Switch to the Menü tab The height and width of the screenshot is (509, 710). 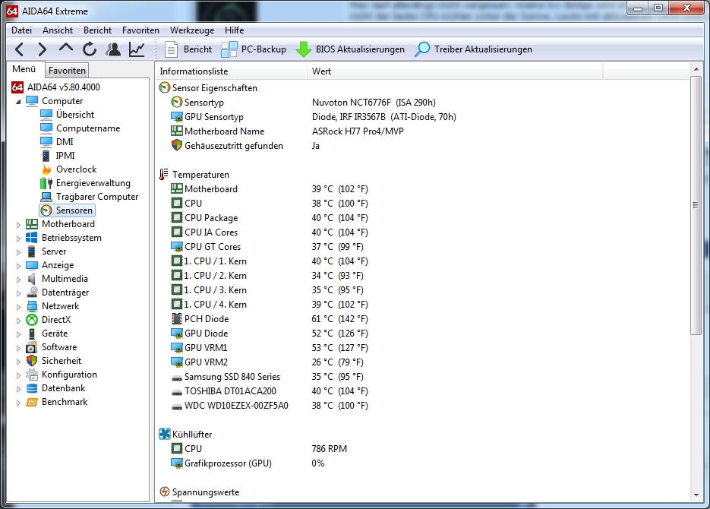click(x=24, y=69)
